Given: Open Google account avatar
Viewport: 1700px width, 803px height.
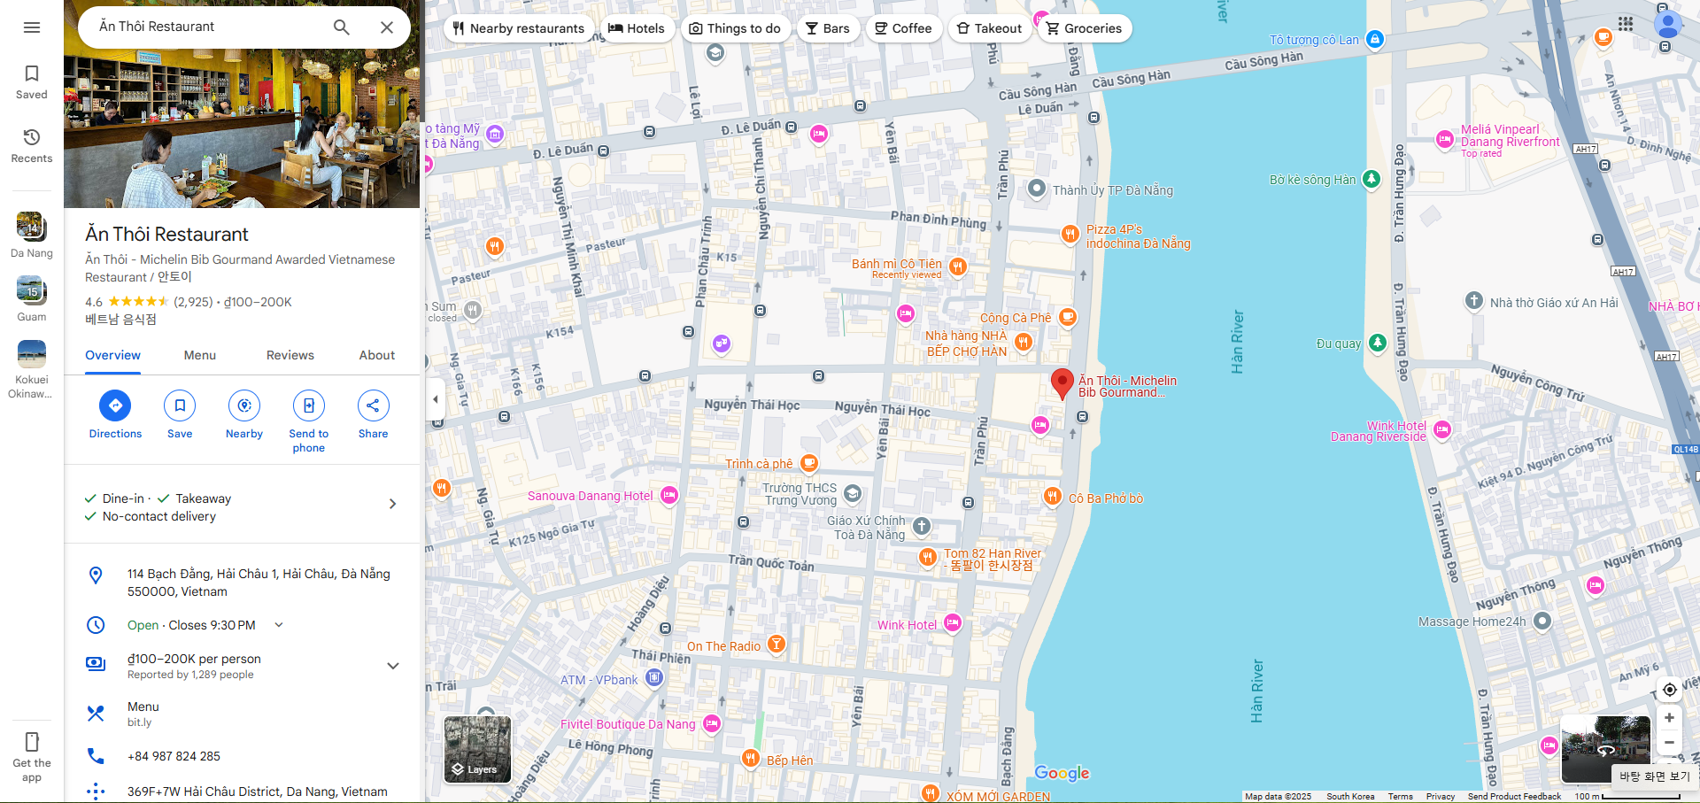Looking at the screenshot, I should [x=1668, y=24].
